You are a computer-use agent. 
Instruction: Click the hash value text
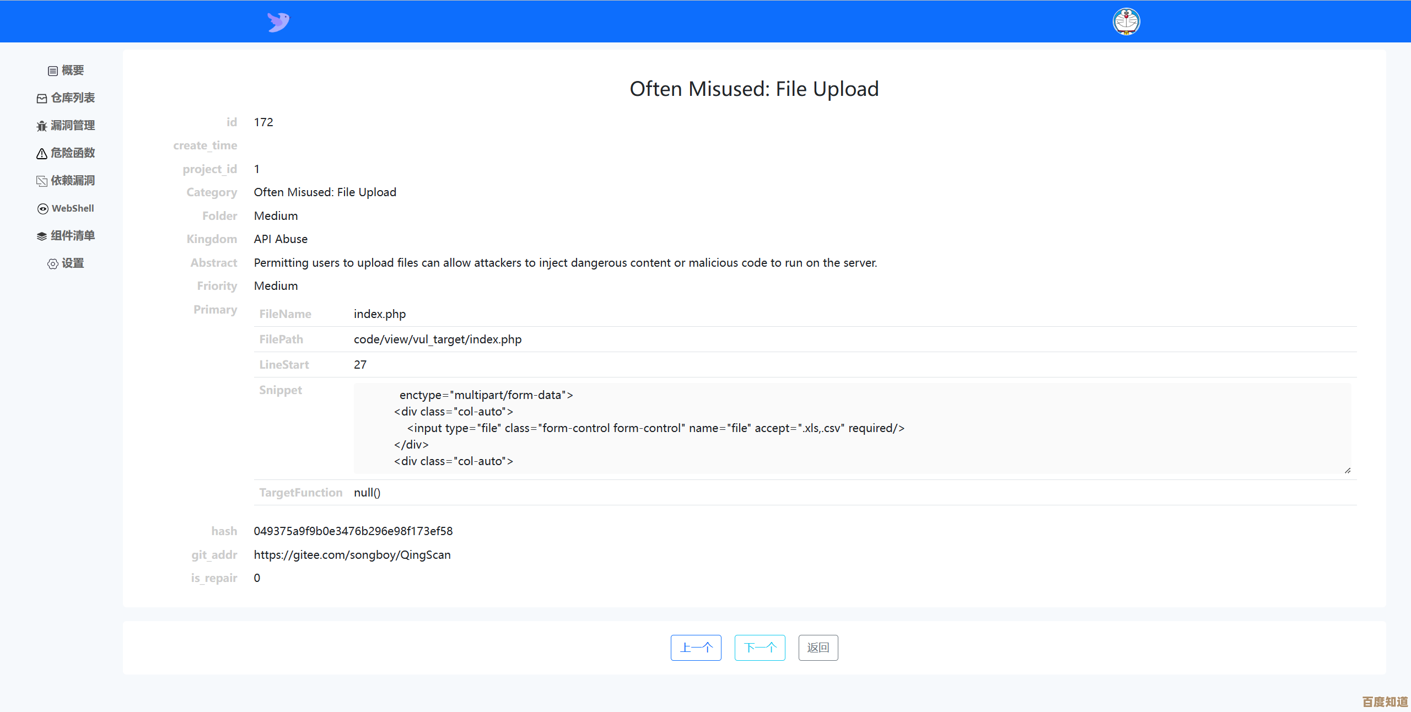tap(353, 531)
